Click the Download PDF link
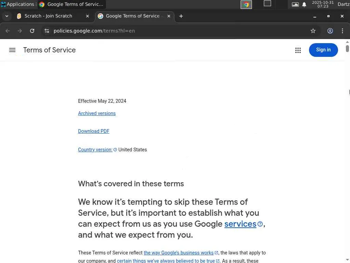Screen dimensions: 350x263 [x=94, y=131]
